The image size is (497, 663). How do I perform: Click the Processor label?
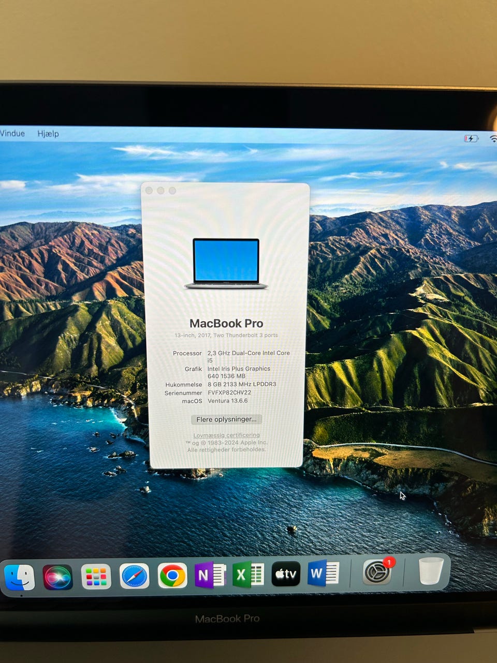coord(187,353)
